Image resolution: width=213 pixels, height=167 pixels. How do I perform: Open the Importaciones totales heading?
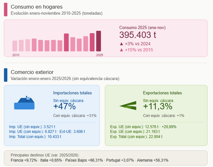pyautogui.click(x=72, y=93)
